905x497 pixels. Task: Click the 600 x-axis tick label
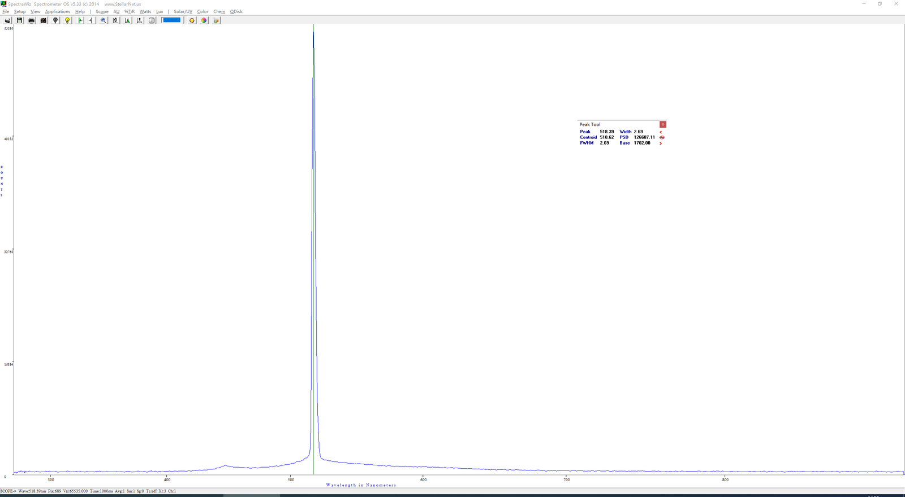(x=423, y=479)
